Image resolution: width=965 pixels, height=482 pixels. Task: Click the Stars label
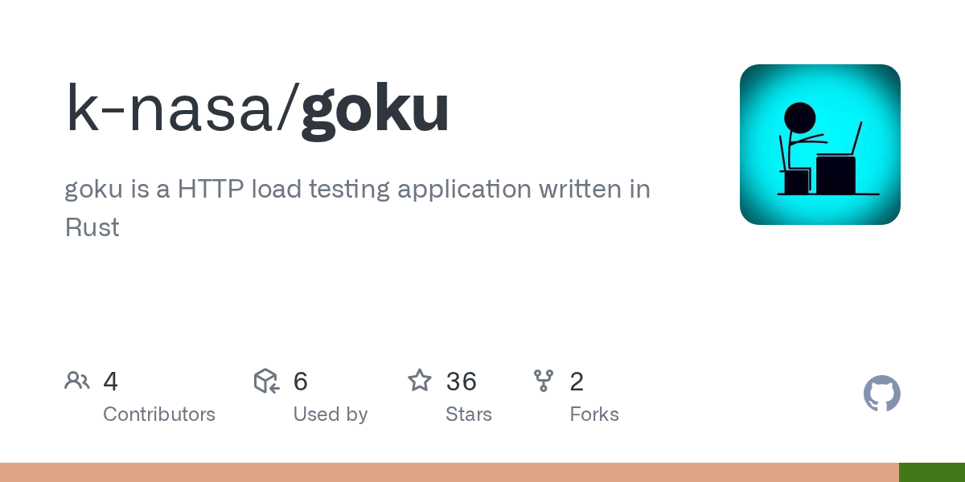[x=469, y=415]
